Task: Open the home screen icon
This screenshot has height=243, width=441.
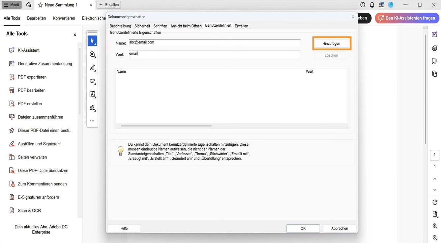Action: (29, 5)
